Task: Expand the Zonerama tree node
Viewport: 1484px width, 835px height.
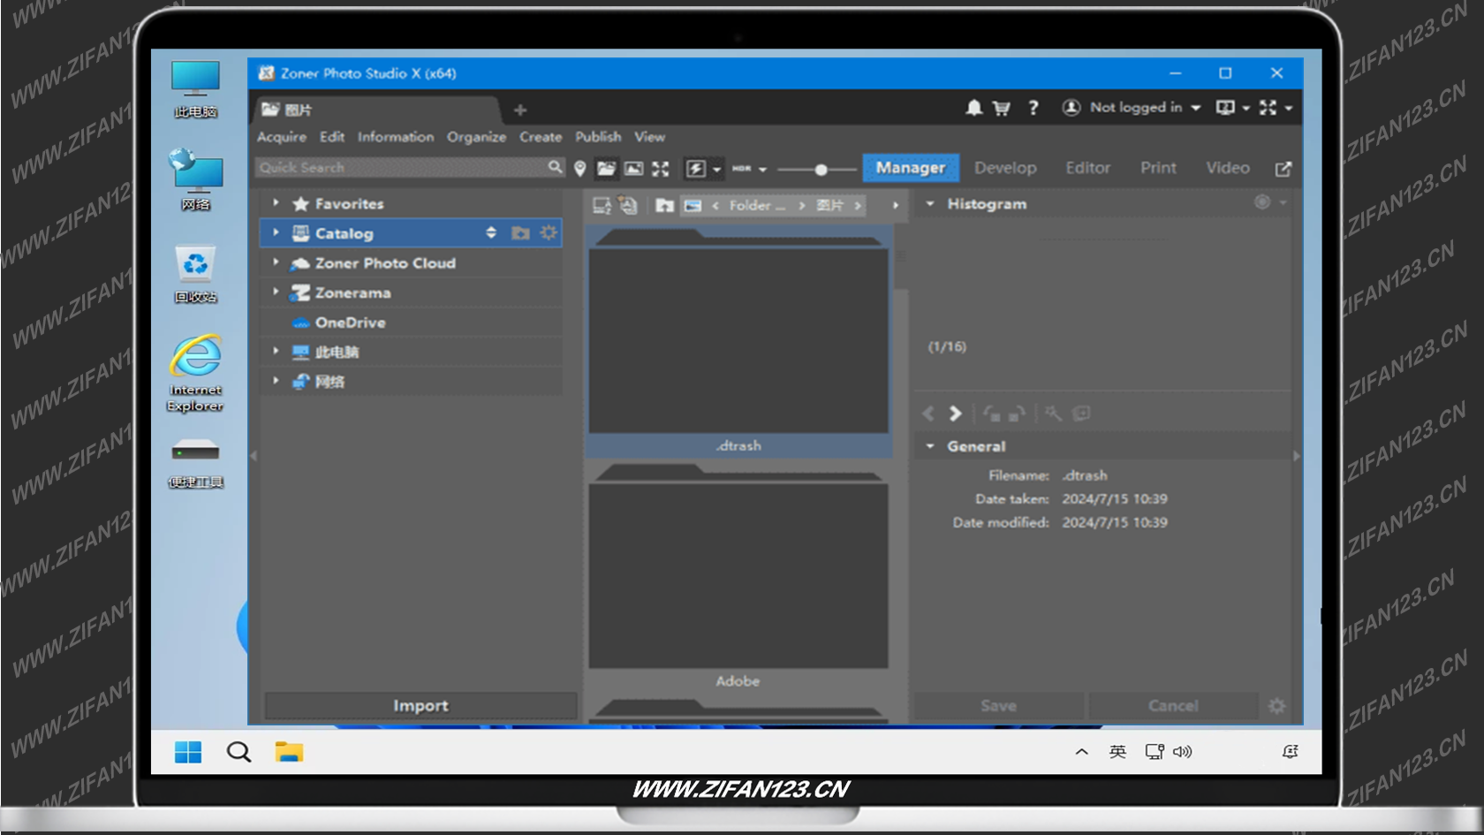Action: 276,292
